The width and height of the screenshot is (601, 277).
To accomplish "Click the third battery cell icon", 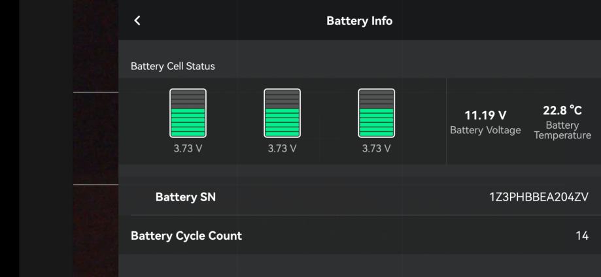I will 376,113.
